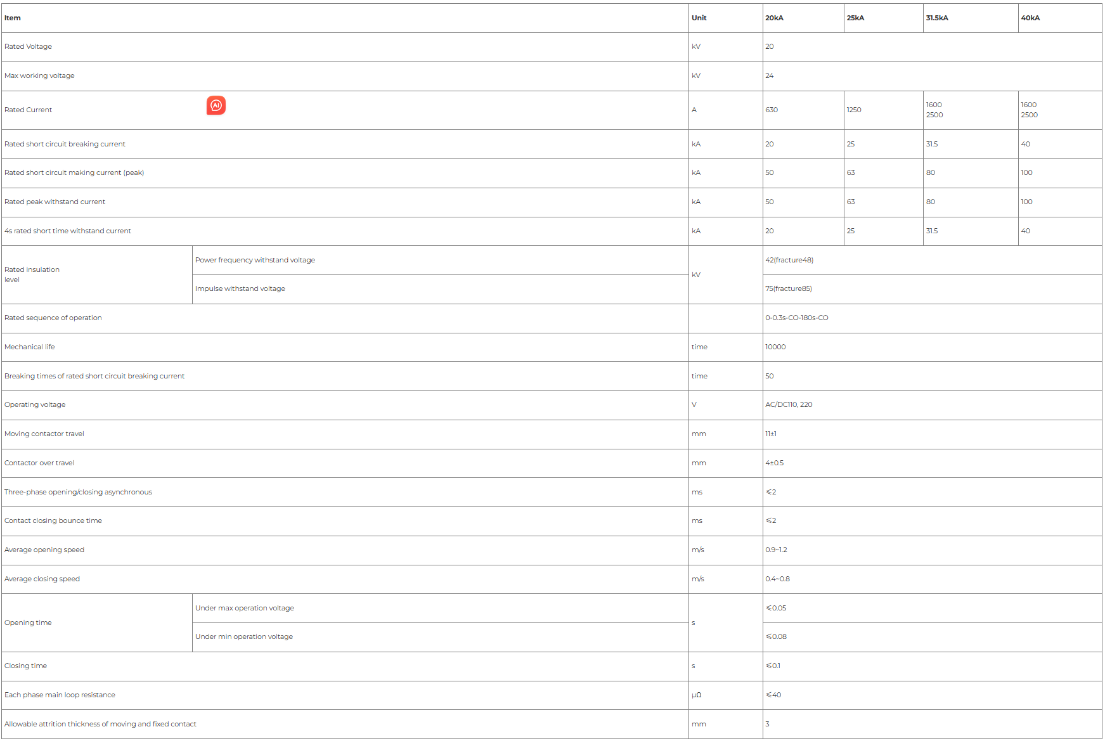Click the "0-0.3s-CO-180s-CO" sequence value
The width and height of the screenshot is (1105, 741).
pyautogui.click(x=796, y=318)
